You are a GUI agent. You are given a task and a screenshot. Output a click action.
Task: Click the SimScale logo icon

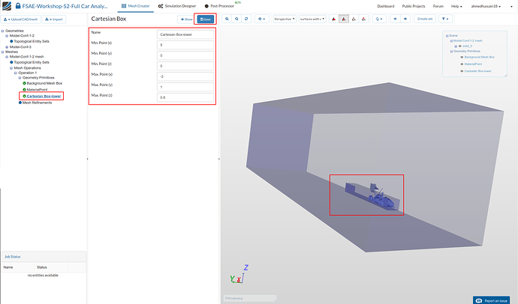[x=6, y=6]
